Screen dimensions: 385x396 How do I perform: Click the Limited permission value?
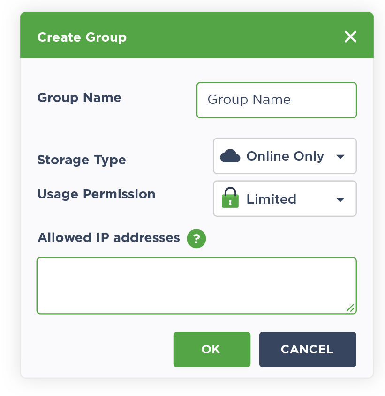[x=271, y=198]
